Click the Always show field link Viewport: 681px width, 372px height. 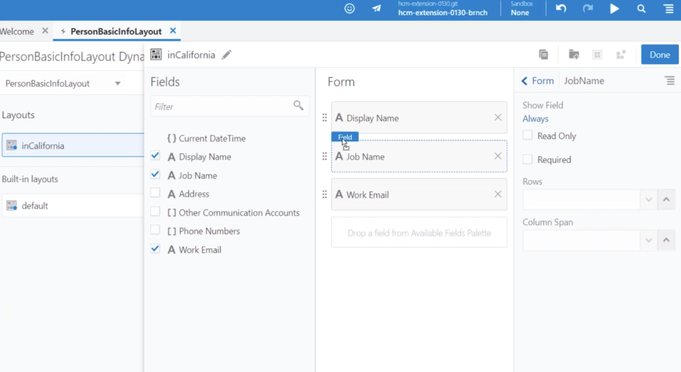pos(535,118)
